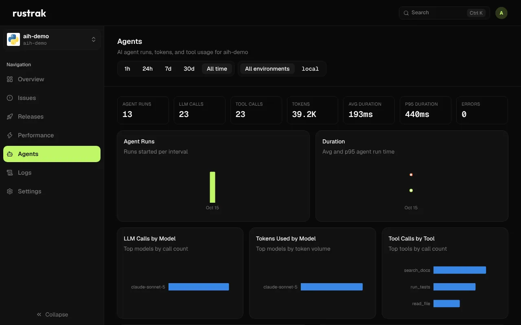The width and height of the screenshot is (521, 325).
Task: Open Settings from the sidebar
Action: [x=52, y=191]
